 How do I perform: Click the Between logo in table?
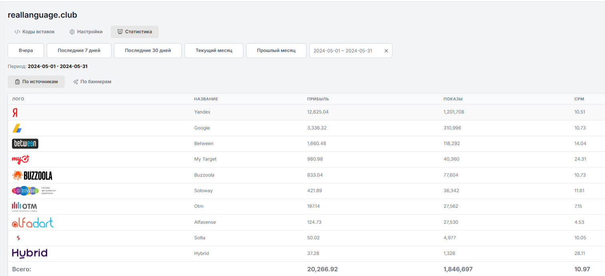pos(25,144)
